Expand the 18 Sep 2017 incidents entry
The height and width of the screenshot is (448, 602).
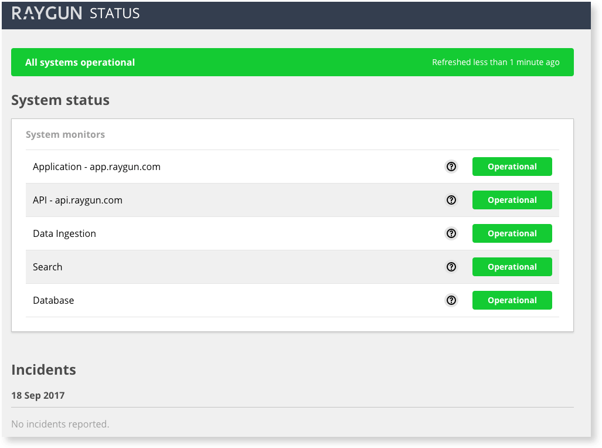click(38, 395)
